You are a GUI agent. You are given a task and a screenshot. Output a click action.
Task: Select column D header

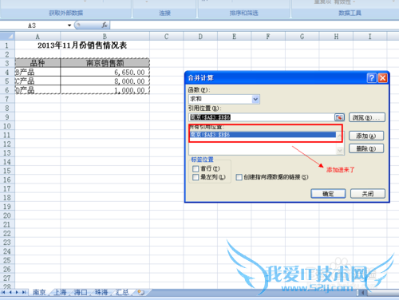point(200,36)
